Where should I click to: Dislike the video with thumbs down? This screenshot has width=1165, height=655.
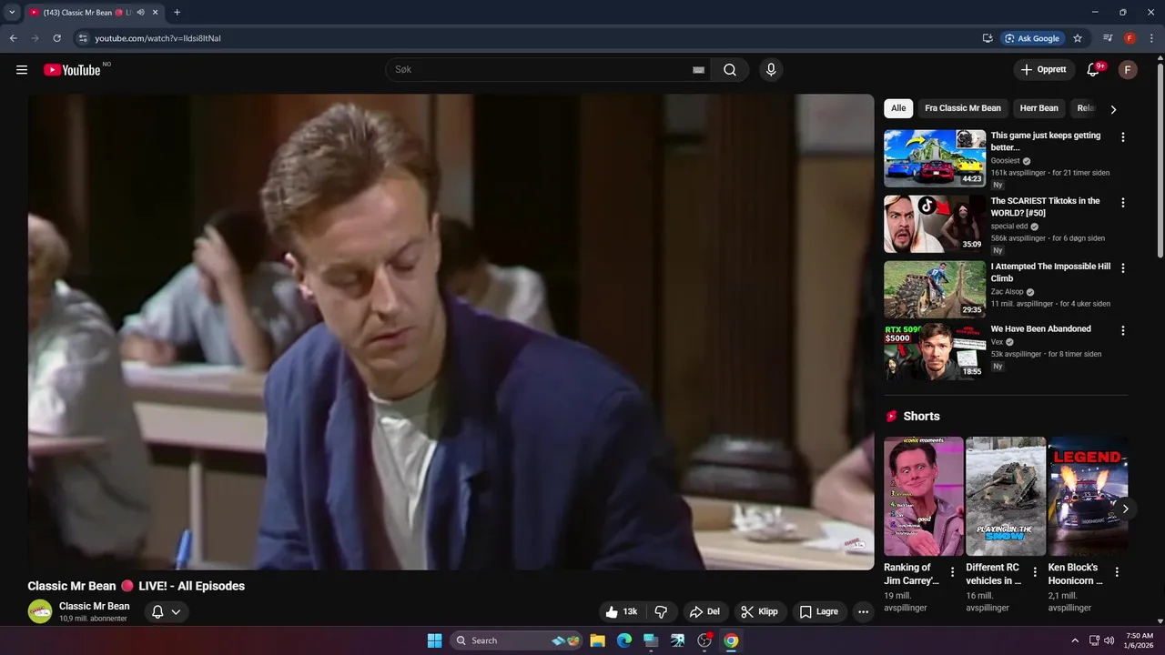[x=662, y=612]
